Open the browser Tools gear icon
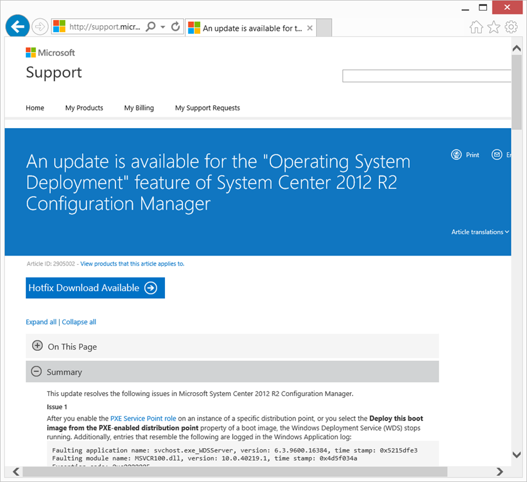This screenshot has width=527, height=482. point(511,27)
